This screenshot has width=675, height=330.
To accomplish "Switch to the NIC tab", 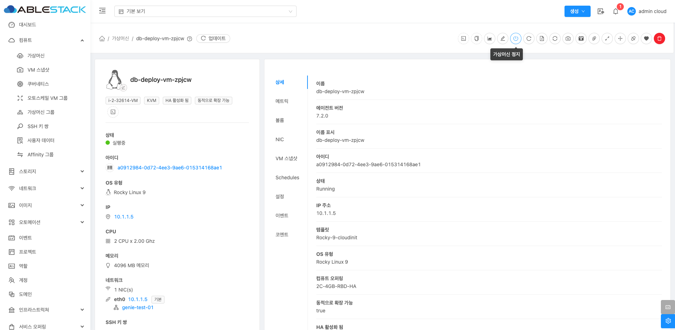I will 280,139.
